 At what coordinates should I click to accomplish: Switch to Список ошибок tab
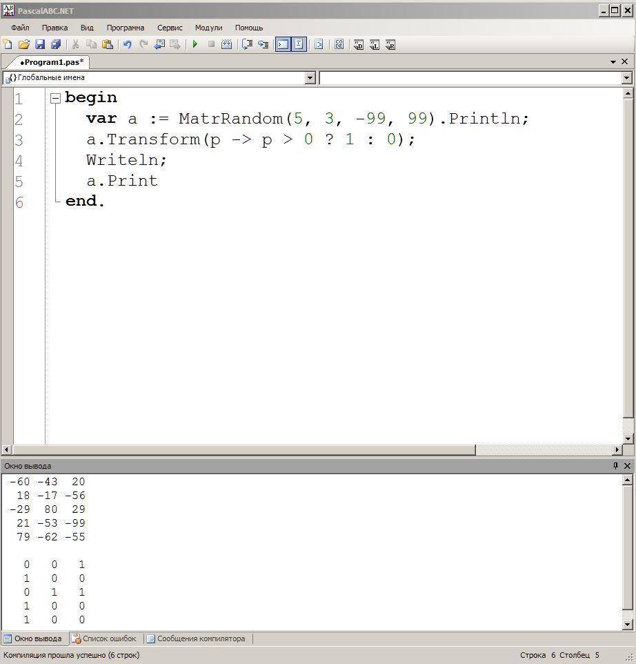(104, 638)
